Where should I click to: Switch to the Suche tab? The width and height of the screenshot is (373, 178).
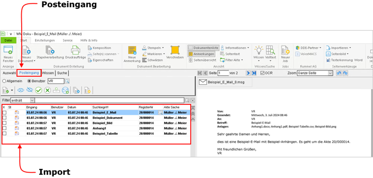62,73
